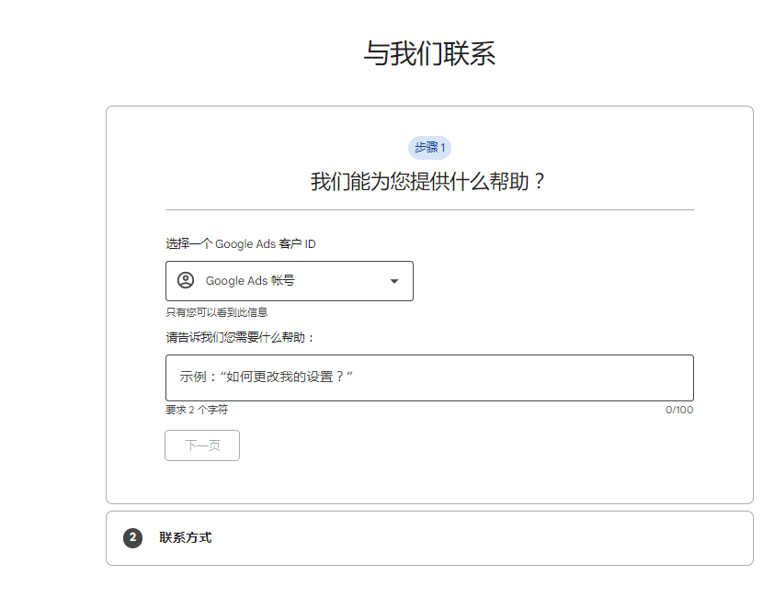Click the 只有您可以看到此信息 helper text
Viewport: 763px width, 597px height.
214,310
